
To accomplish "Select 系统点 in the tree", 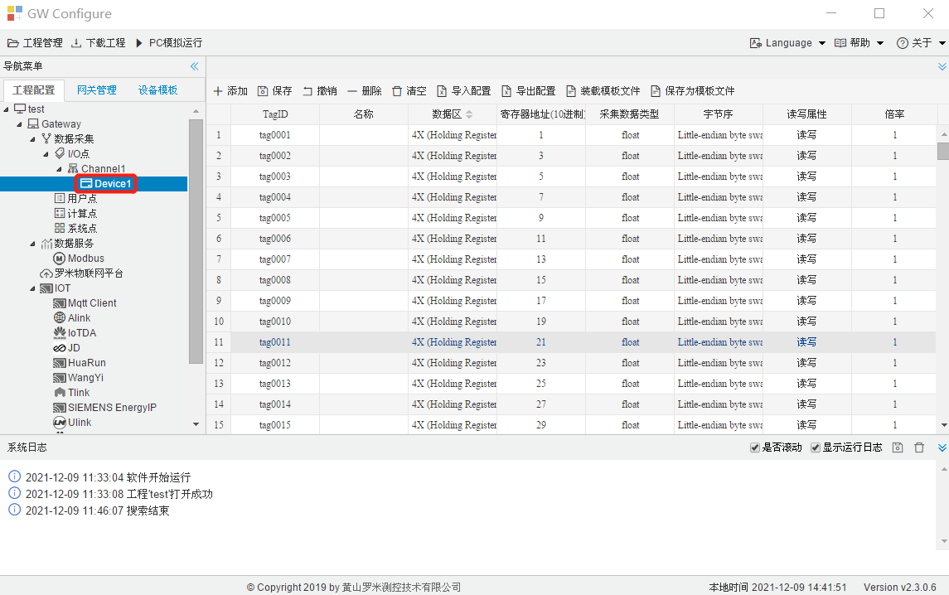I will click(75, 228).
